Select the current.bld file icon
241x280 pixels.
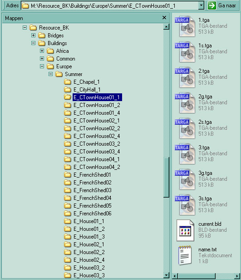185,230
